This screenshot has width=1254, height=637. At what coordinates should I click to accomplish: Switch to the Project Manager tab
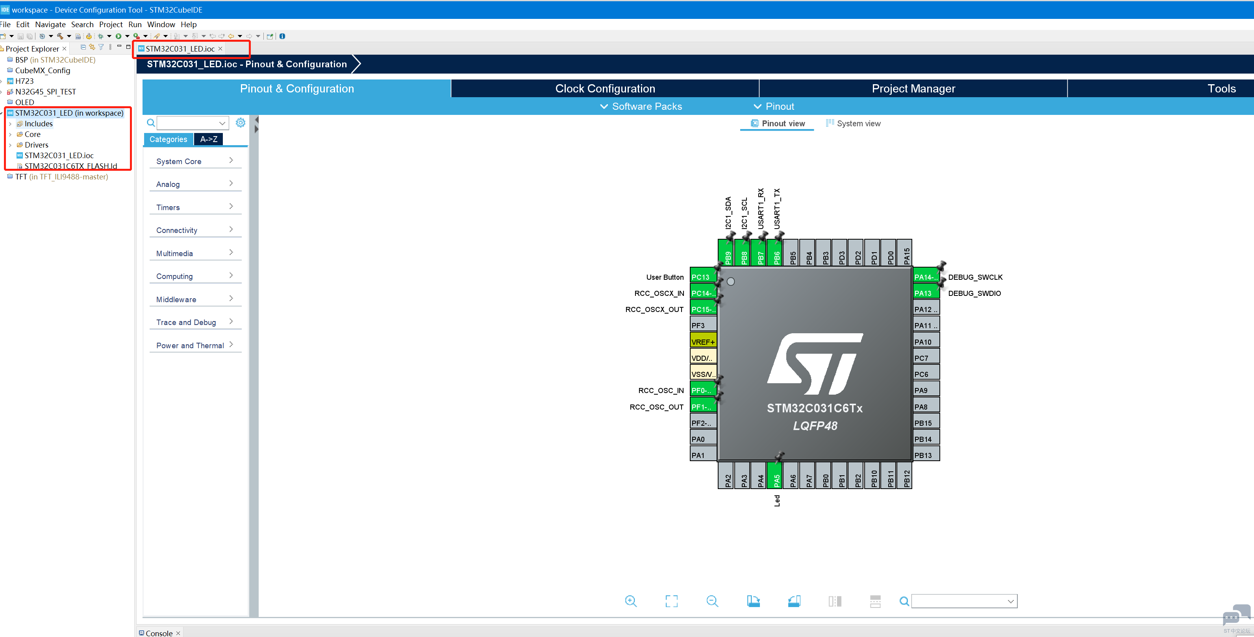(913, 89)
